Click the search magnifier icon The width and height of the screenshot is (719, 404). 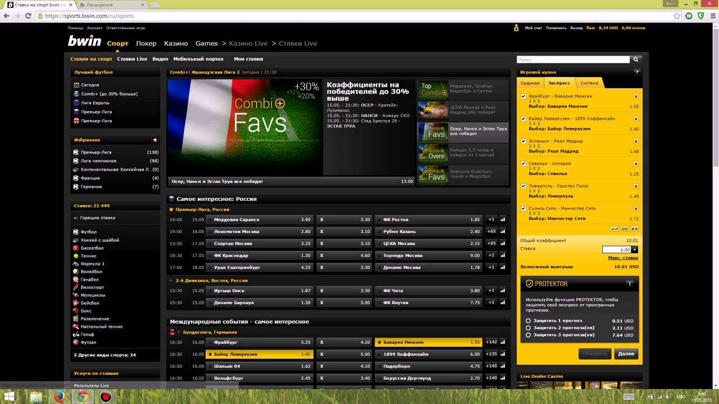tap(636, 59)
